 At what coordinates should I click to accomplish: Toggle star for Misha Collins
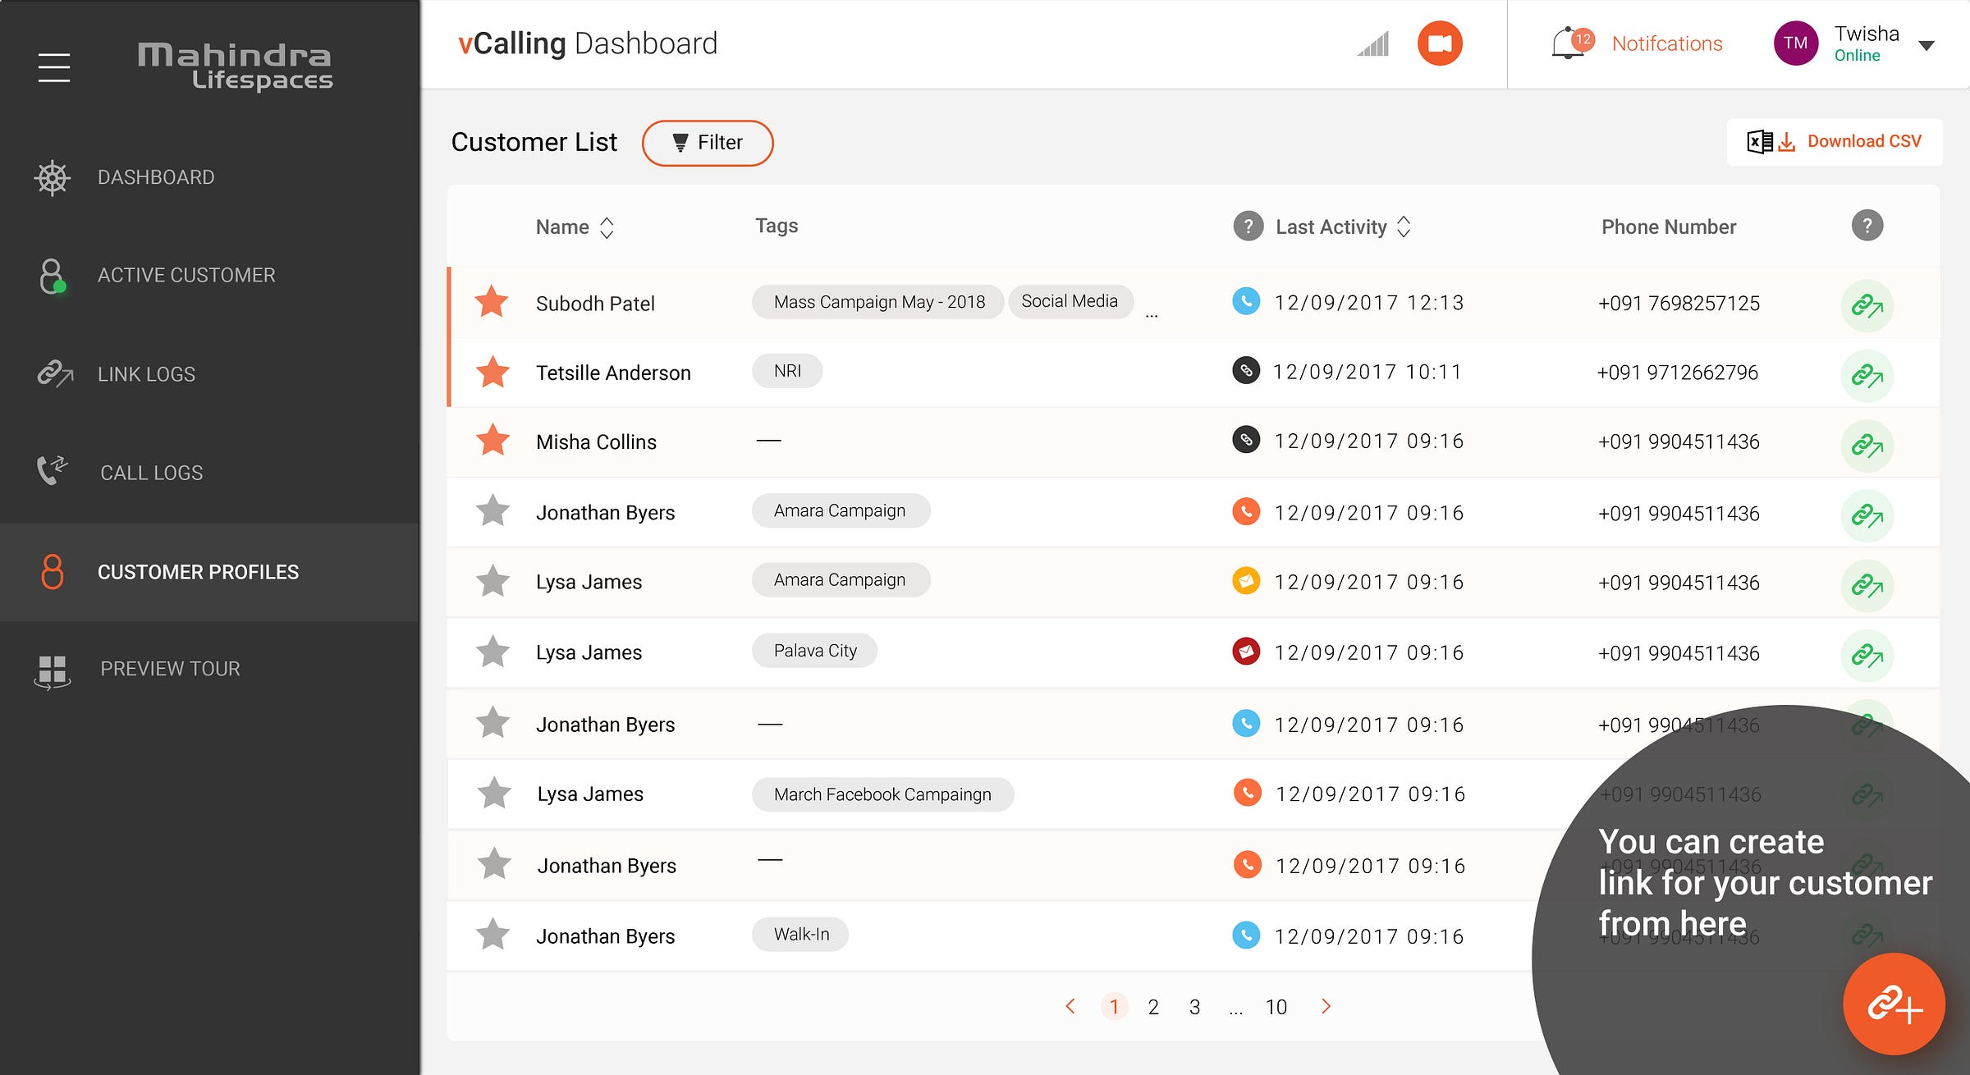click(492, 441)
